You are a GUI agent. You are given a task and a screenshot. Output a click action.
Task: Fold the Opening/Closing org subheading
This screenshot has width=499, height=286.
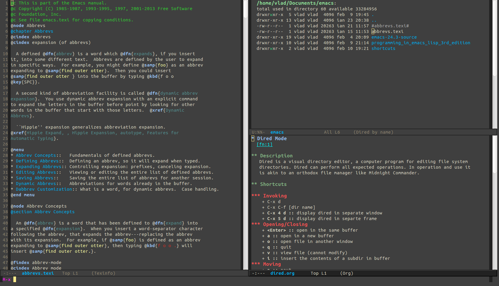pos(285,224)
